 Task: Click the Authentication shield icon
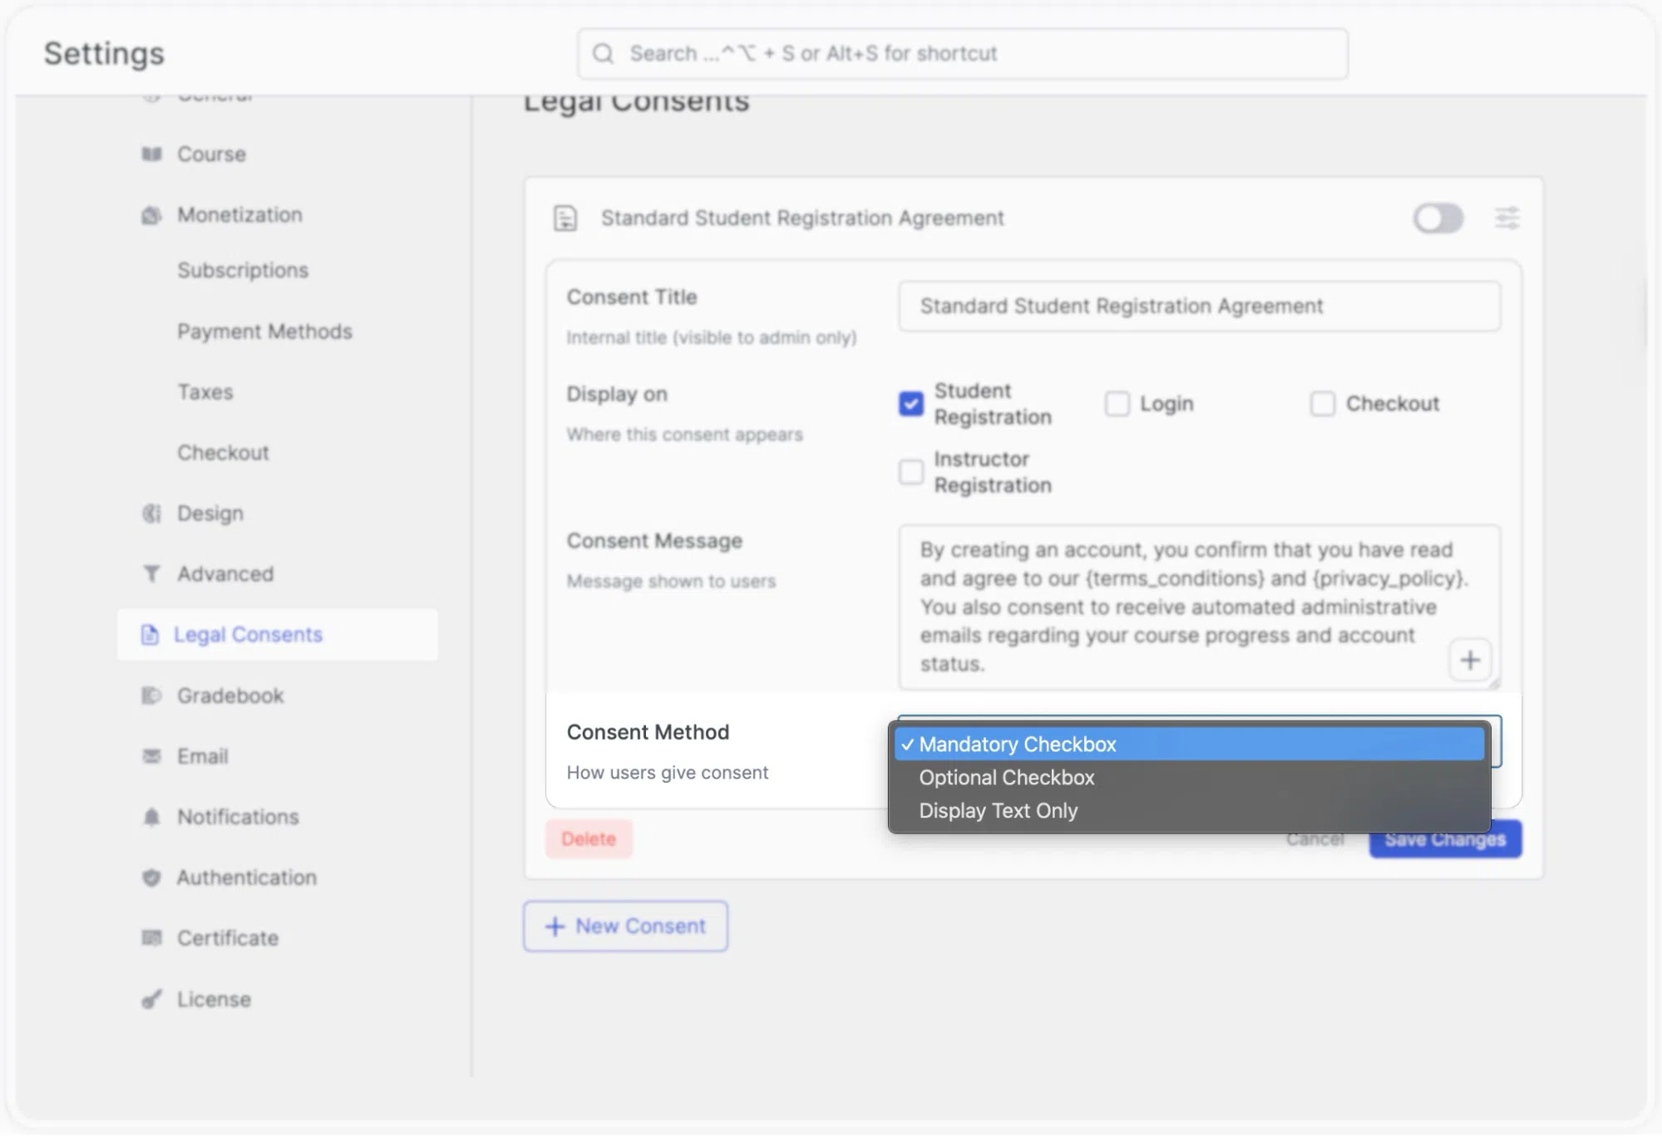point(151,878)
